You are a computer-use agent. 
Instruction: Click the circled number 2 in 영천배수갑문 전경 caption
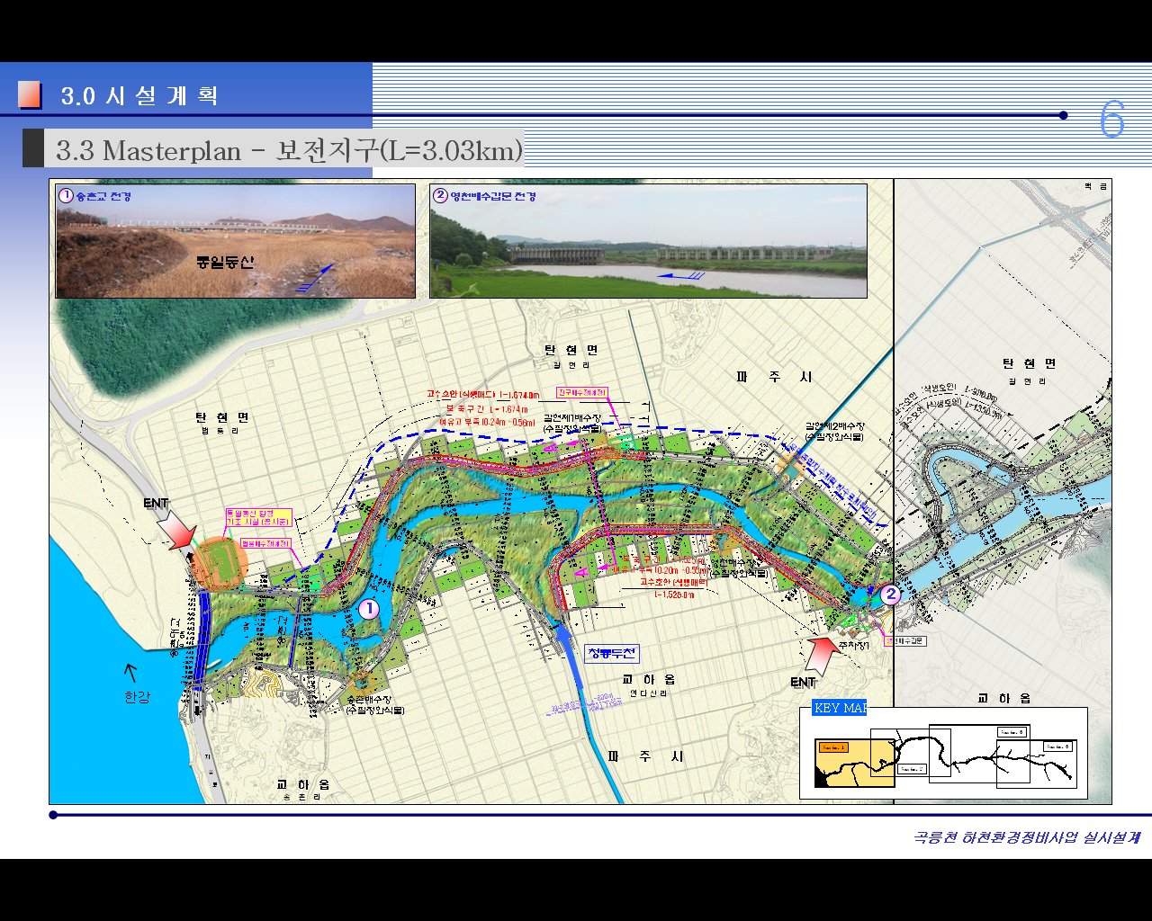(440, 195)
